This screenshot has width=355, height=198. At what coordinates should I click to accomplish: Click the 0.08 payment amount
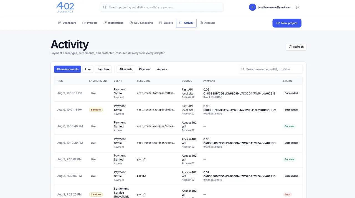click(x=206, y=139)
